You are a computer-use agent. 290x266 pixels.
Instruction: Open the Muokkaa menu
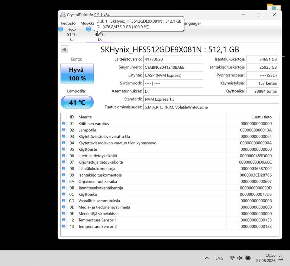click(x=87, y=23)
